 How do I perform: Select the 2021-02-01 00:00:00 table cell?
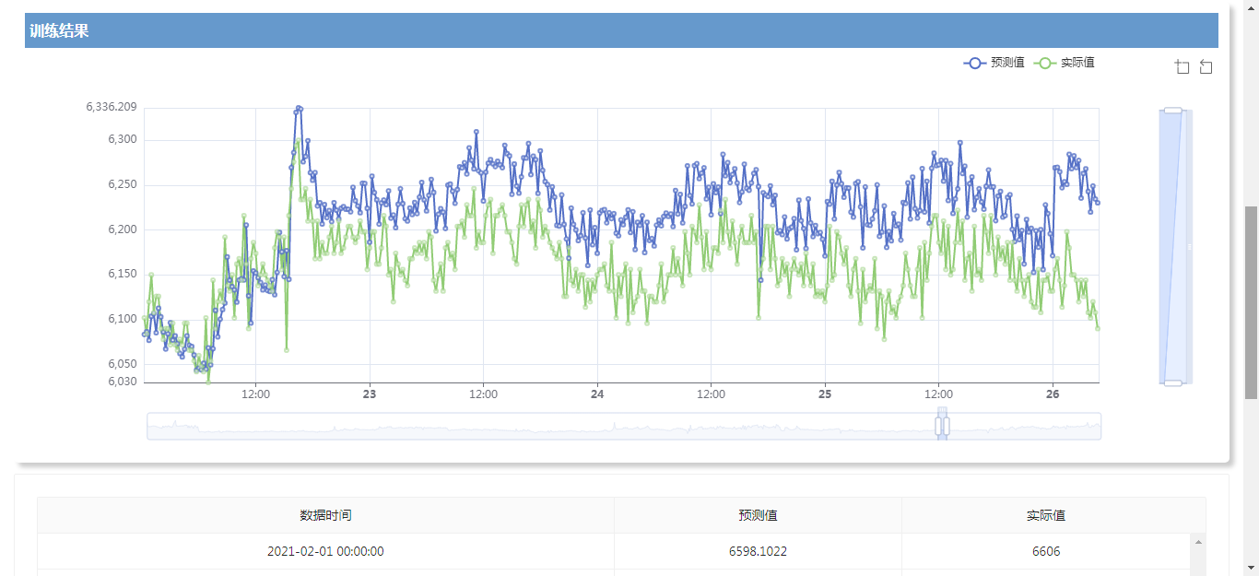pyautogui.click(x=325, y=551)
